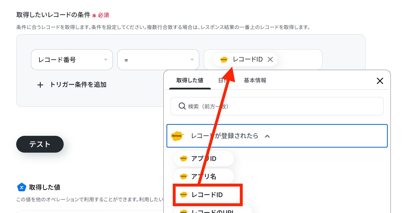Open the = operator dropdown

coord(158,60)
